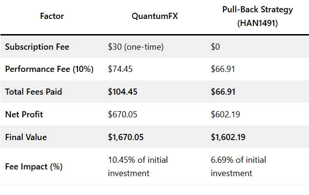Select the QuantumFX column header
Screen dimensions: 309x195
click(x=152, y=16)
